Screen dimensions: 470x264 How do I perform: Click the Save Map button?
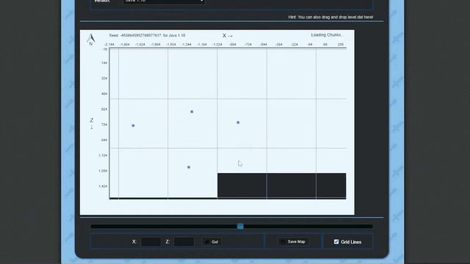click(293, 241)
